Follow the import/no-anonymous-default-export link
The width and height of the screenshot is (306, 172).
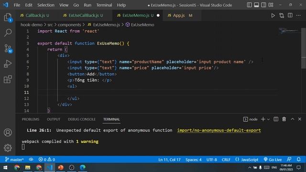tap(219, 130)
